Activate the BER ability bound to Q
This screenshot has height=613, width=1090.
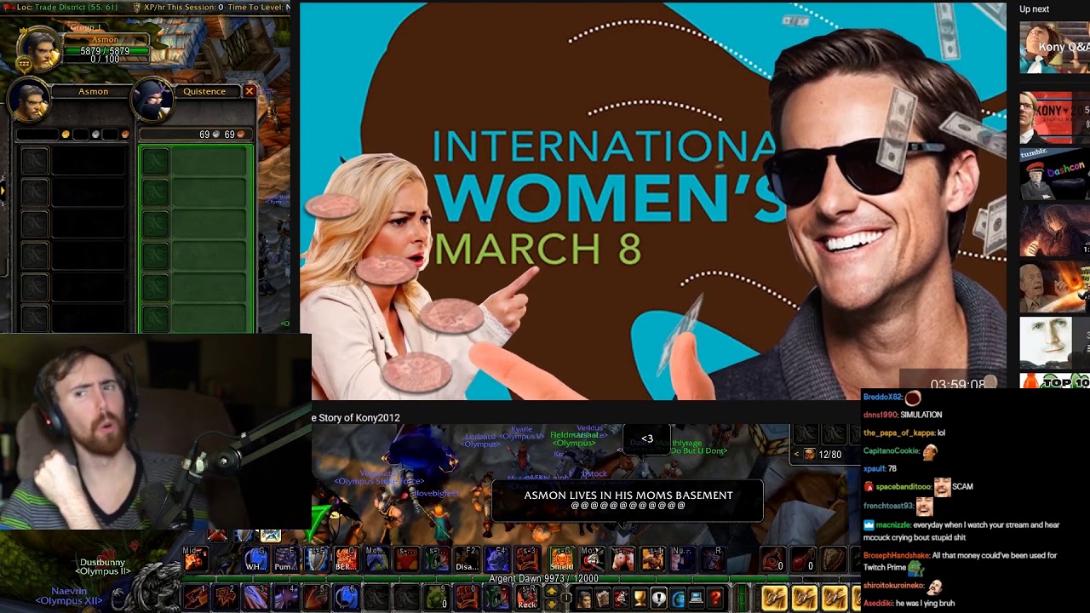[346, 559]
